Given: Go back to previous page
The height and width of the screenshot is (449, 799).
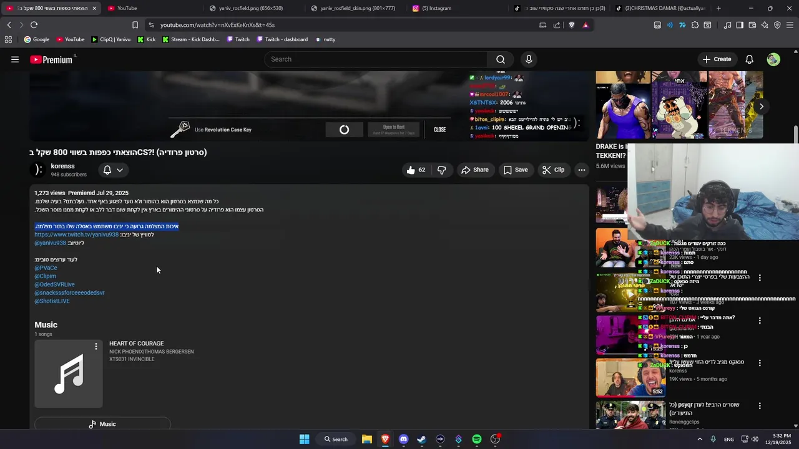Looking at the screenshot, I should (9, 25).
